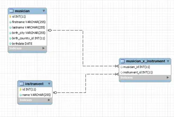This screenshot has width=174, height=117.
Task: Click crow's foot connector at musician_id row
Action: (117, 66)
